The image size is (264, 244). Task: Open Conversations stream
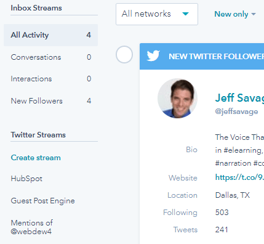(x=50, y=57)
